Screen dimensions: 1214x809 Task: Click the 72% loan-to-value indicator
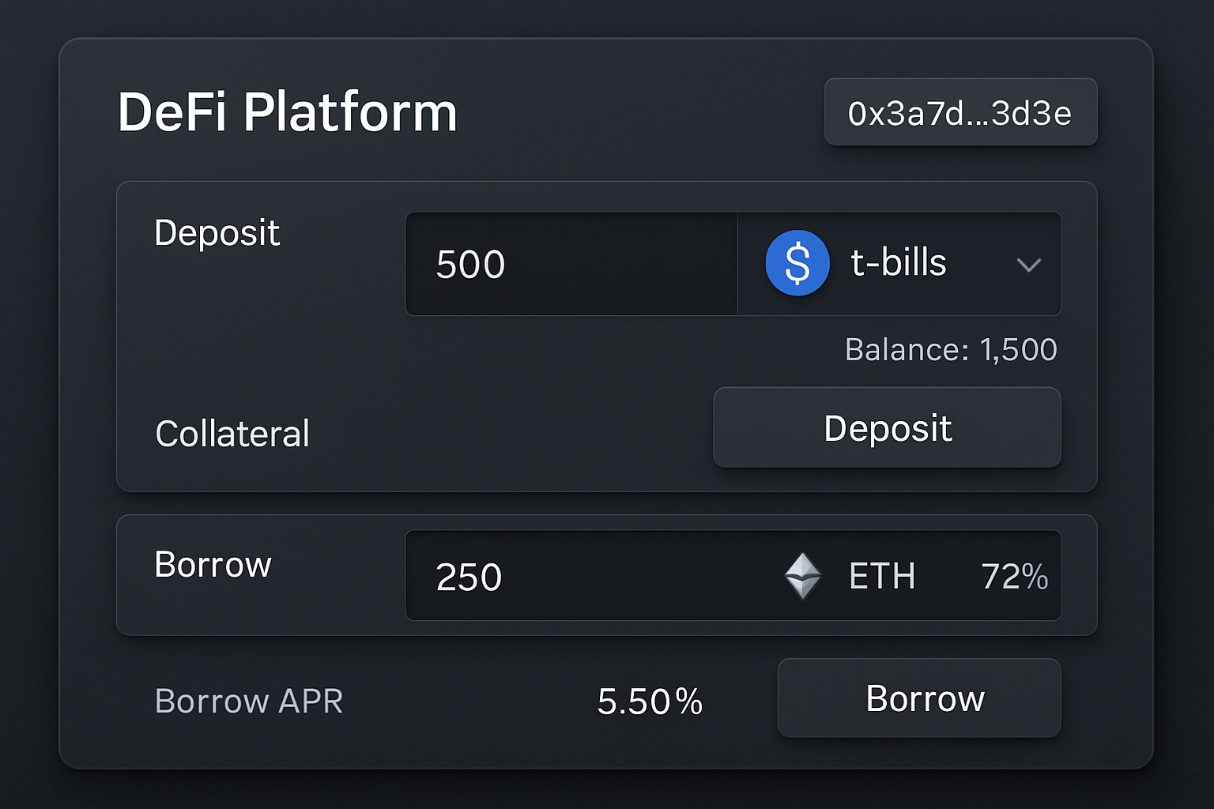pyautogui.click(x=1014, y=576)
